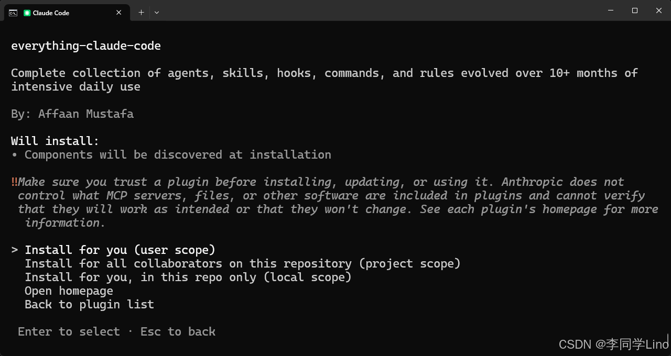Maximize the terminal window

(635, 10)
